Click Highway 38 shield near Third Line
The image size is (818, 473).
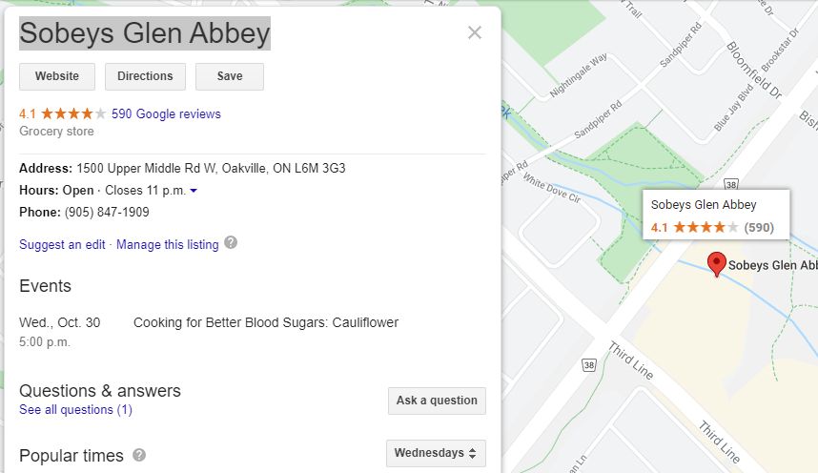point(589,365)
